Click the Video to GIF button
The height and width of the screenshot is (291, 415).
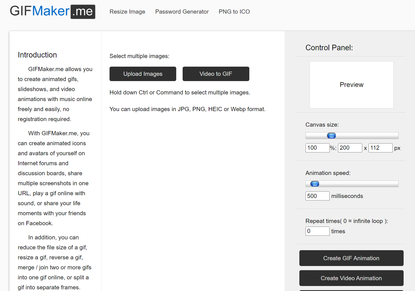216,74
